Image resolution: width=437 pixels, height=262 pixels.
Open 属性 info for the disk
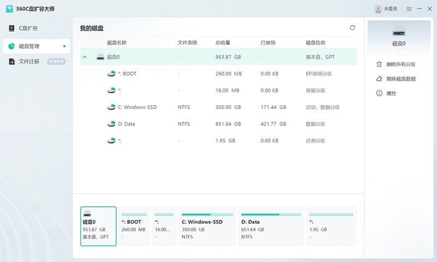391,94
